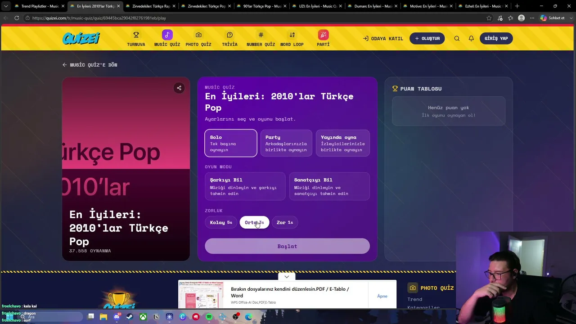576x324 pixels.
Task: Open the Parti confetti icon
Action: point(323,35)
